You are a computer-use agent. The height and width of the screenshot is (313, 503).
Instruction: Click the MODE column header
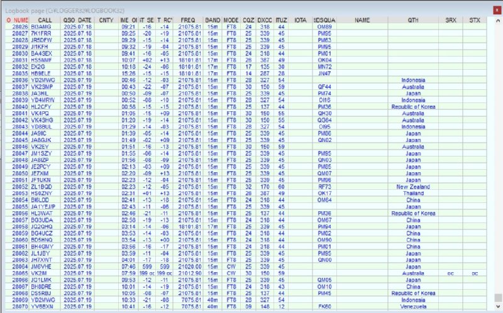pyautogui.click(x=231, y=21)
